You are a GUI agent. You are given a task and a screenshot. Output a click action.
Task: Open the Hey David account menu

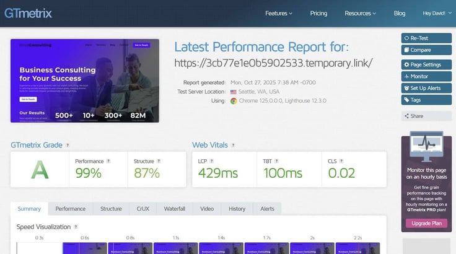coord(437,14)
